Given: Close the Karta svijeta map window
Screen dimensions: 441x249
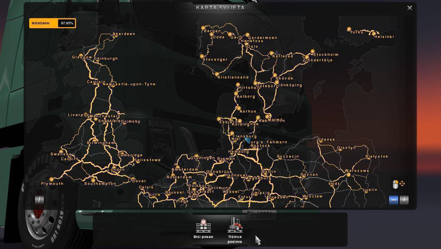Looking at the screenshot, I should click(x=410, y=8).
